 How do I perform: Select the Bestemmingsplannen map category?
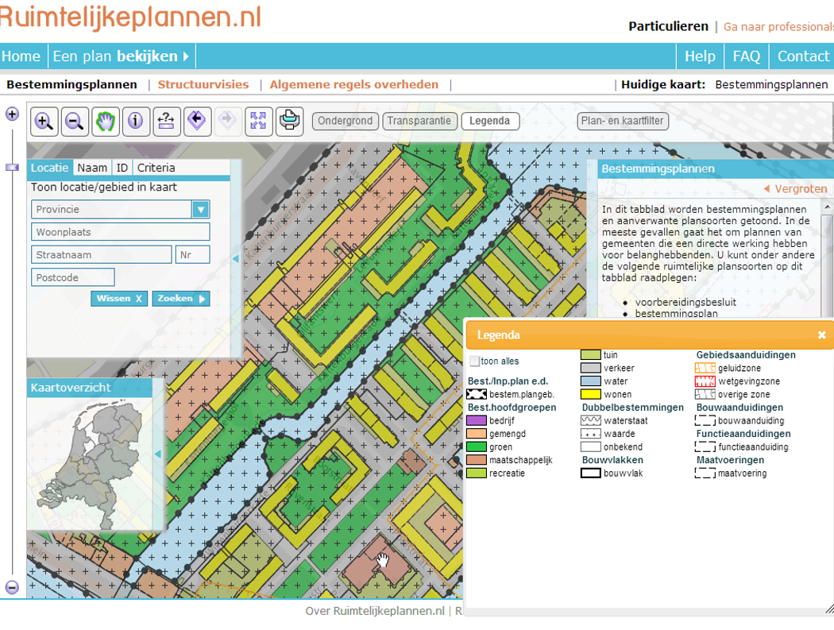tap(71, 84)
